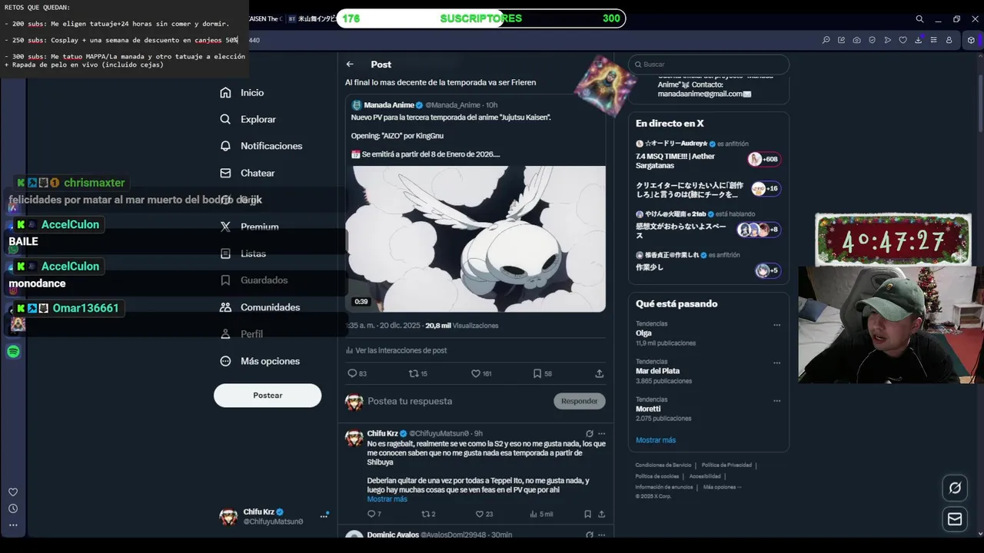Open toolbar easy setup sliders icon
This screenshot has height=553, width=984.
[x=933, y=40]
